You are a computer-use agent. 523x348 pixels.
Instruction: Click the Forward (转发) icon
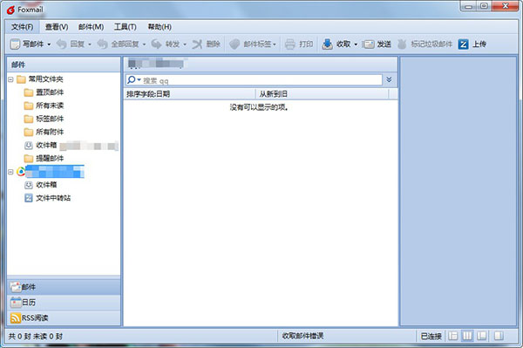point(156,44)
